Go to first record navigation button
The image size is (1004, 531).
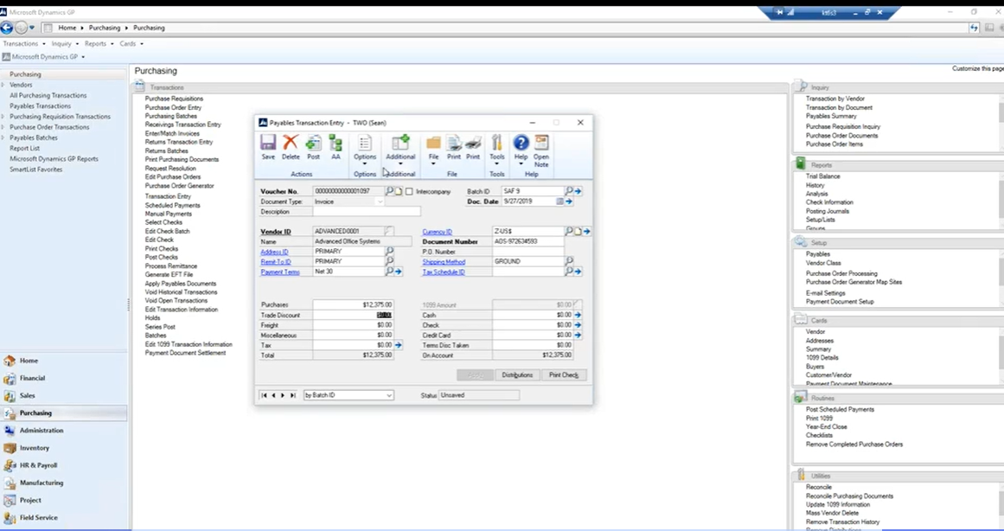(x=264, y=395)
